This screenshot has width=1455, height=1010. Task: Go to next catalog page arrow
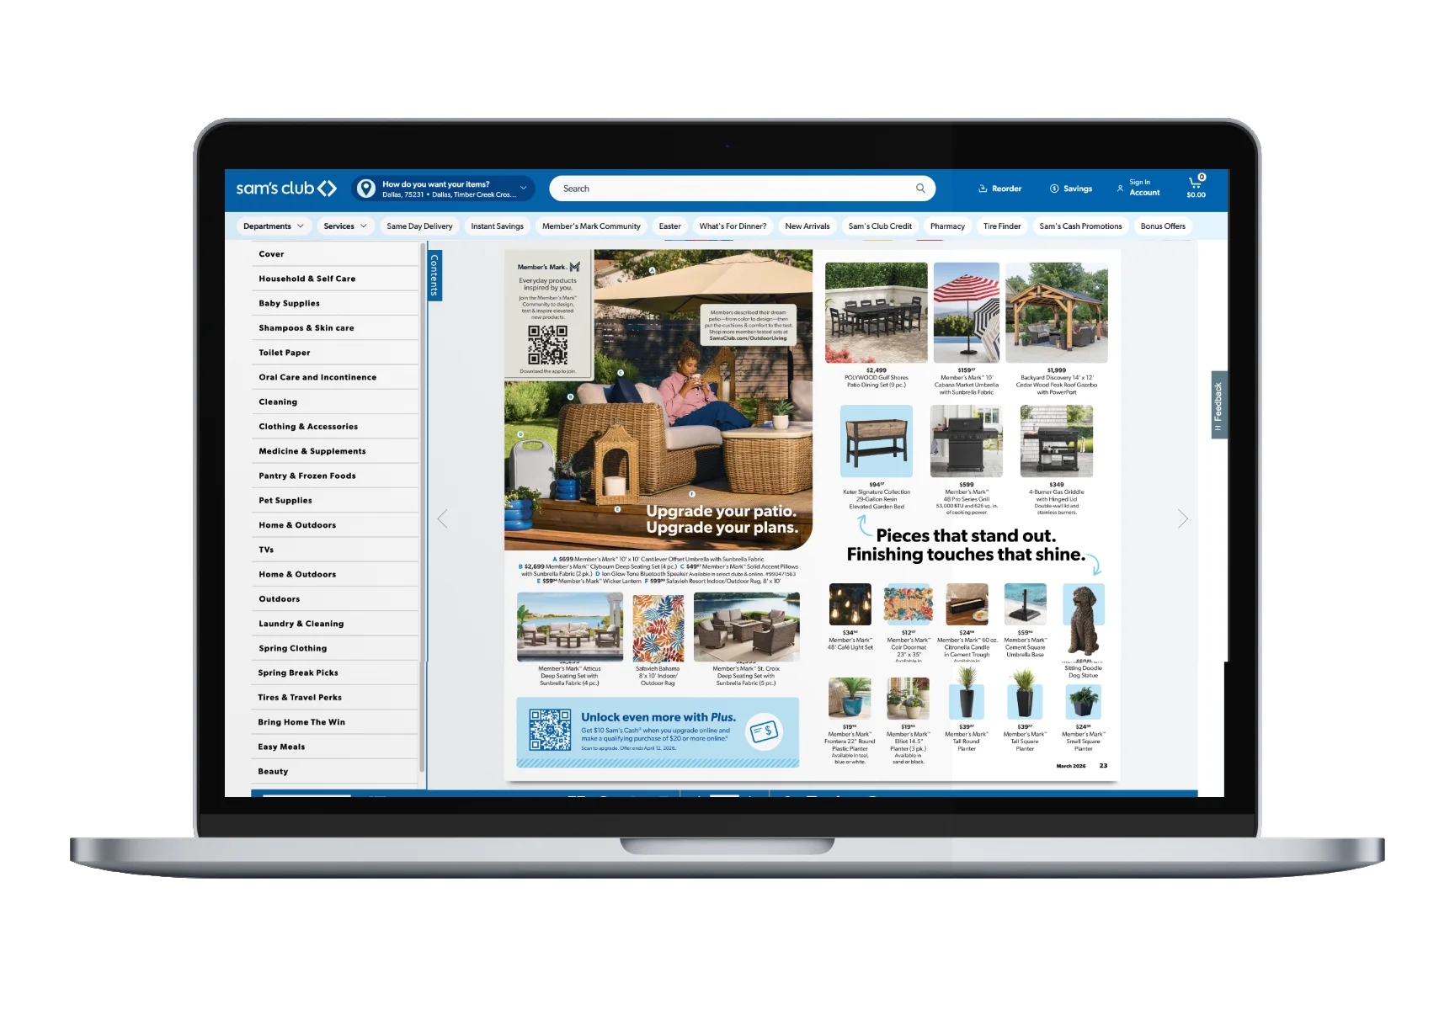coord(1182,518)
